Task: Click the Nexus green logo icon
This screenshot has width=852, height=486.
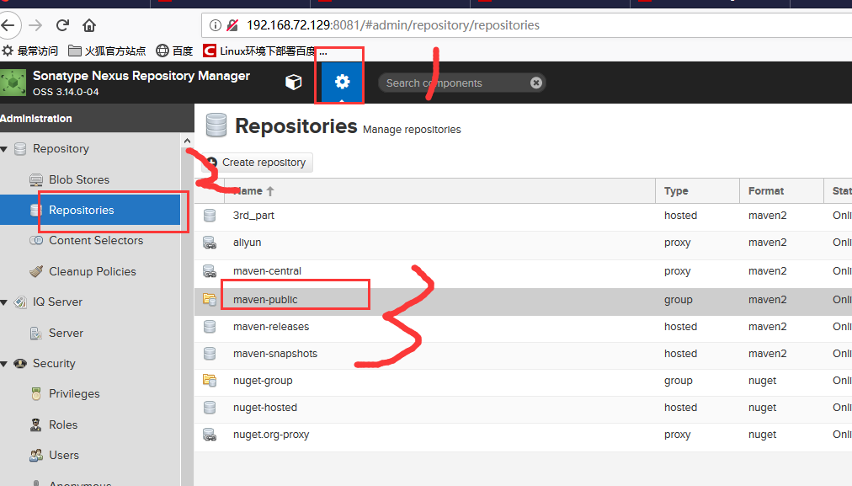Action: [13, 83]
